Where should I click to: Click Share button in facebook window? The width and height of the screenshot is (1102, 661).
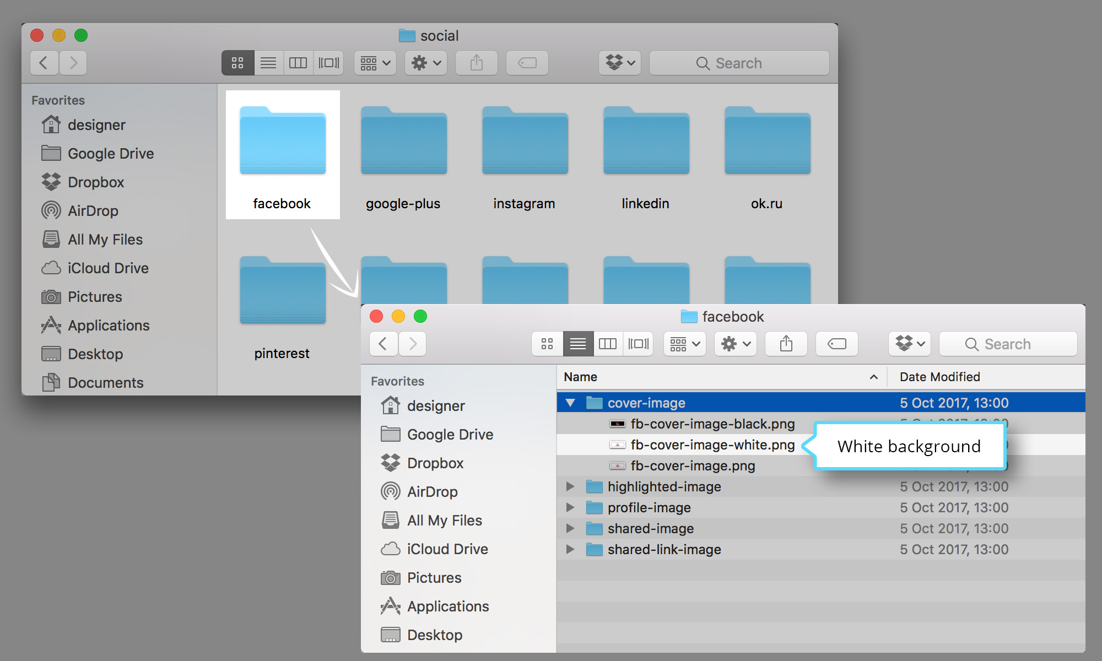786,344
